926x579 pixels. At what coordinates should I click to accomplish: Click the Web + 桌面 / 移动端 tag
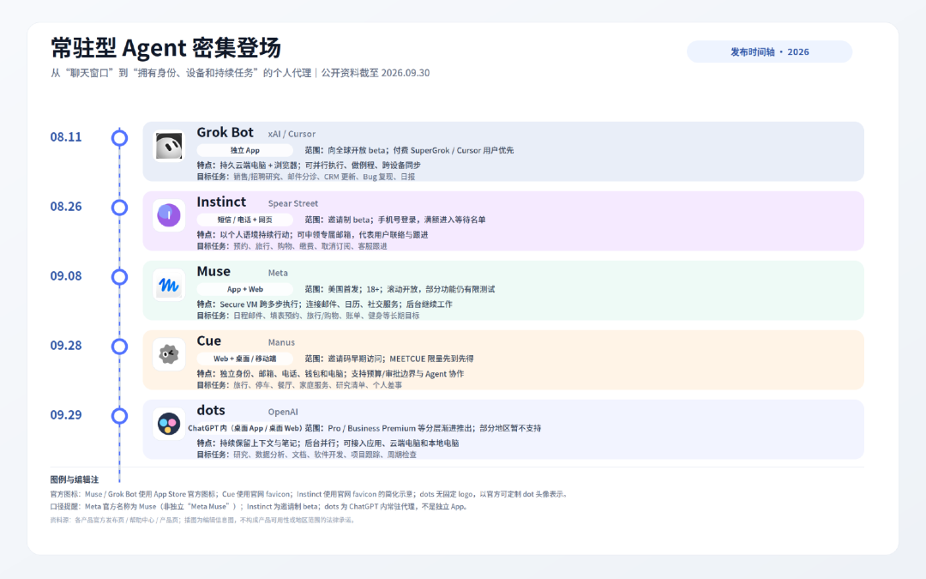[244, 359]
